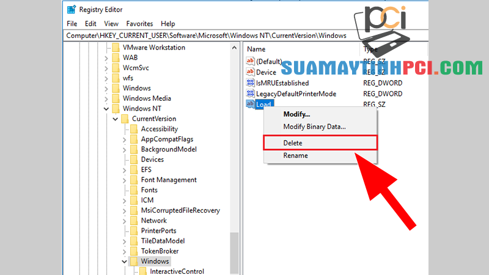Click the CurrentVersion folder icon
The image size is (489, 275).
click(125, 119)
